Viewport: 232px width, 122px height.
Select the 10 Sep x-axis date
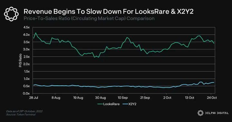122,98
